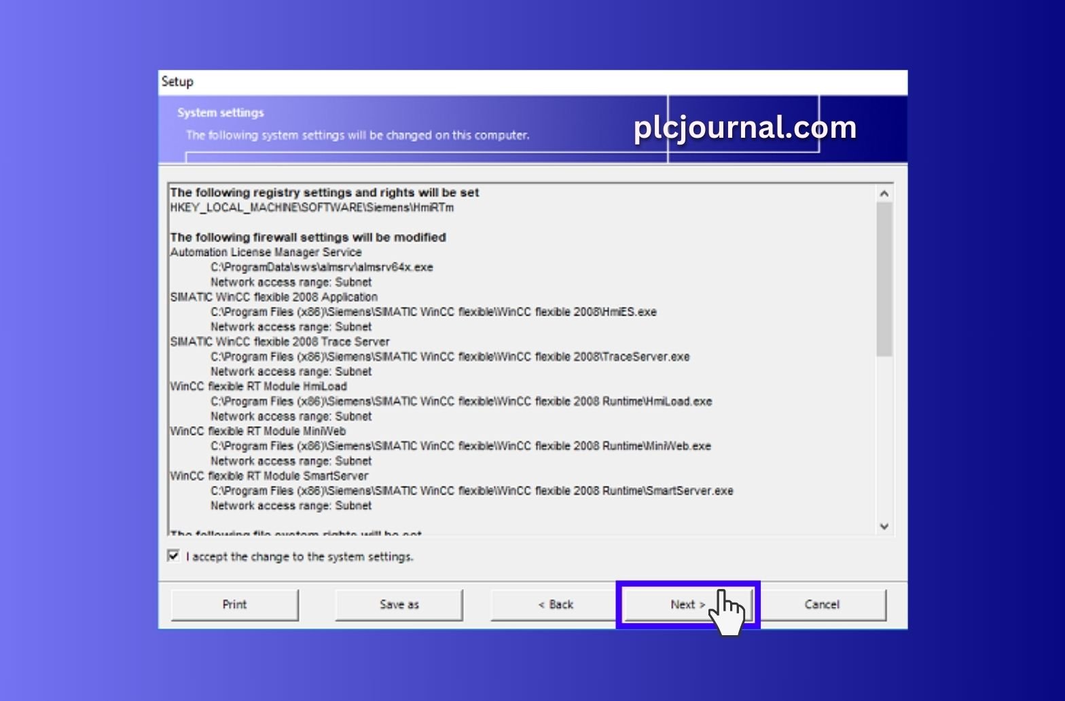The image size is (1065, 701).
Task: Click the SmartServer.exe path line
Action: point(472,491)
